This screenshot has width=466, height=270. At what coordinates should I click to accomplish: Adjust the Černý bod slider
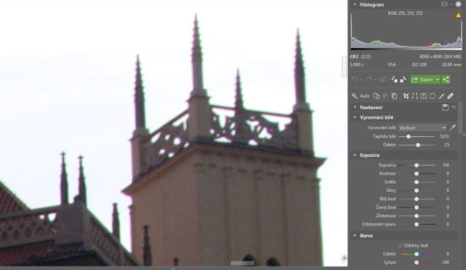416,207
